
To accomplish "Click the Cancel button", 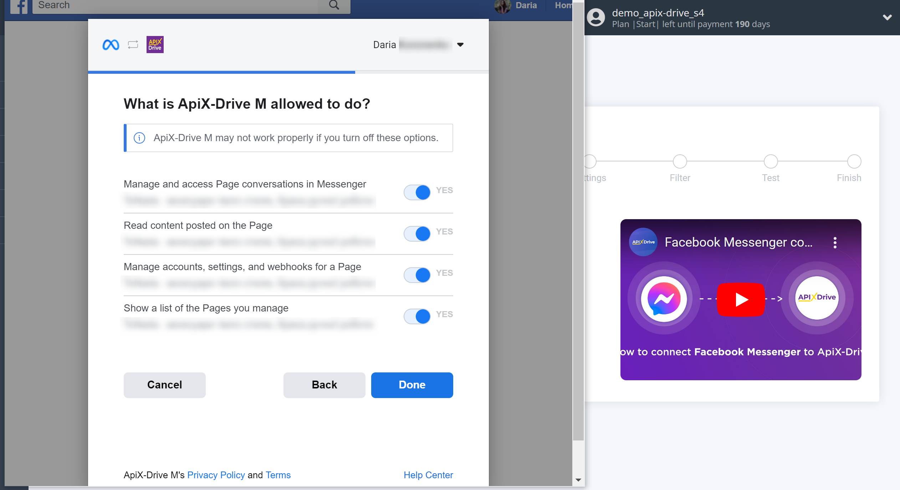I will (165, 385).
